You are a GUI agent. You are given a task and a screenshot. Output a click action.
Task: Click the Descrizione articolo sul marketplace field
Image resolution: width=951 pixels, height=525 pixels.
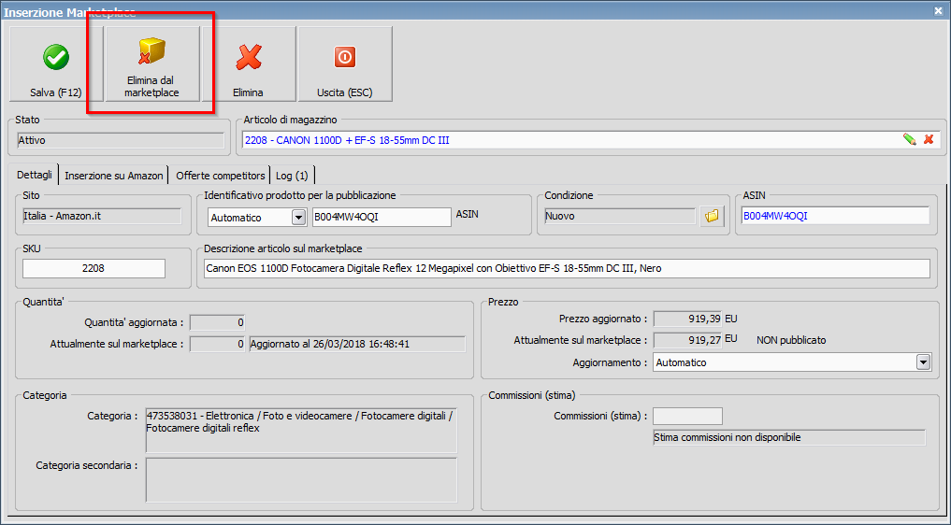click(x=567, y=268)
